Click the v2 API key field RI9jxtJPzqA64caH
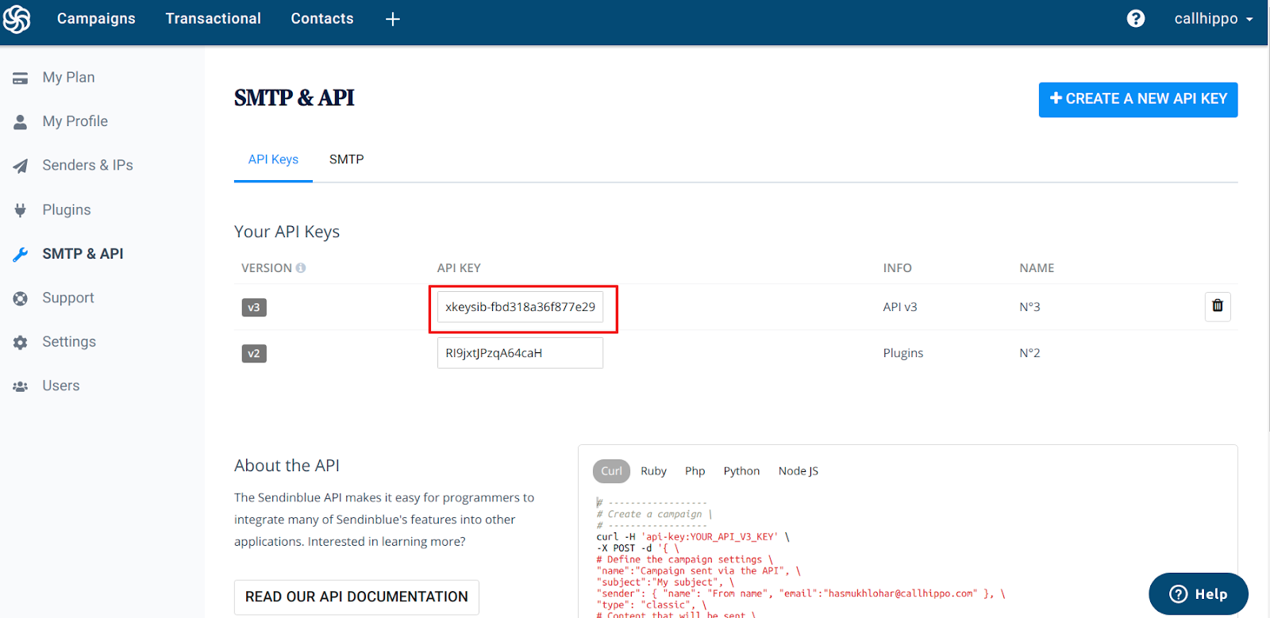This screenshot has height=618, width=1270. pos(520,353)
